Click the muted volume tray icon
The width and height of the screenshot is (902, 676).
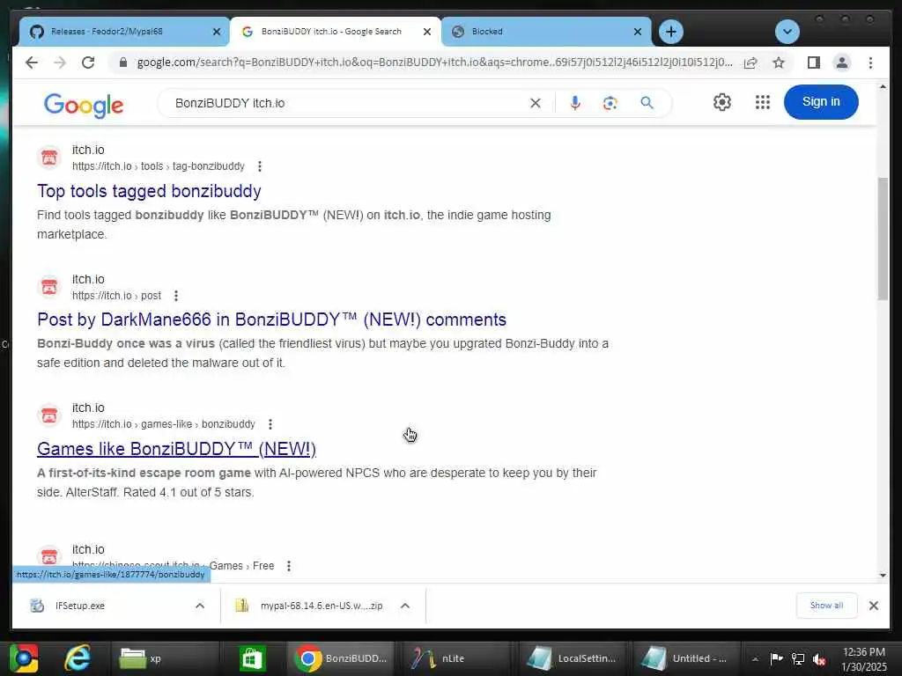pos(819,658)
